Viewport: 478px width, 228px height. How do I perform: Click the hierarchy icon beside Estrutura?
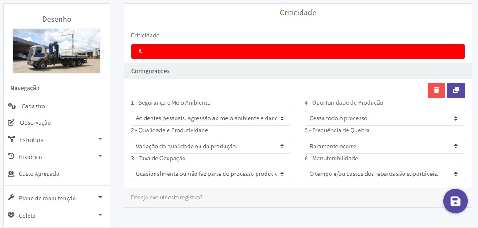pyautogui.click(x=12, y=139)
